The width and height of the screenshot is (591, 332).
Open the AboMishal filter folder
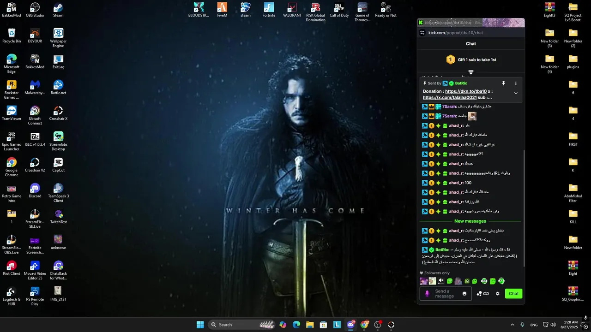click(x=573, y=193)
